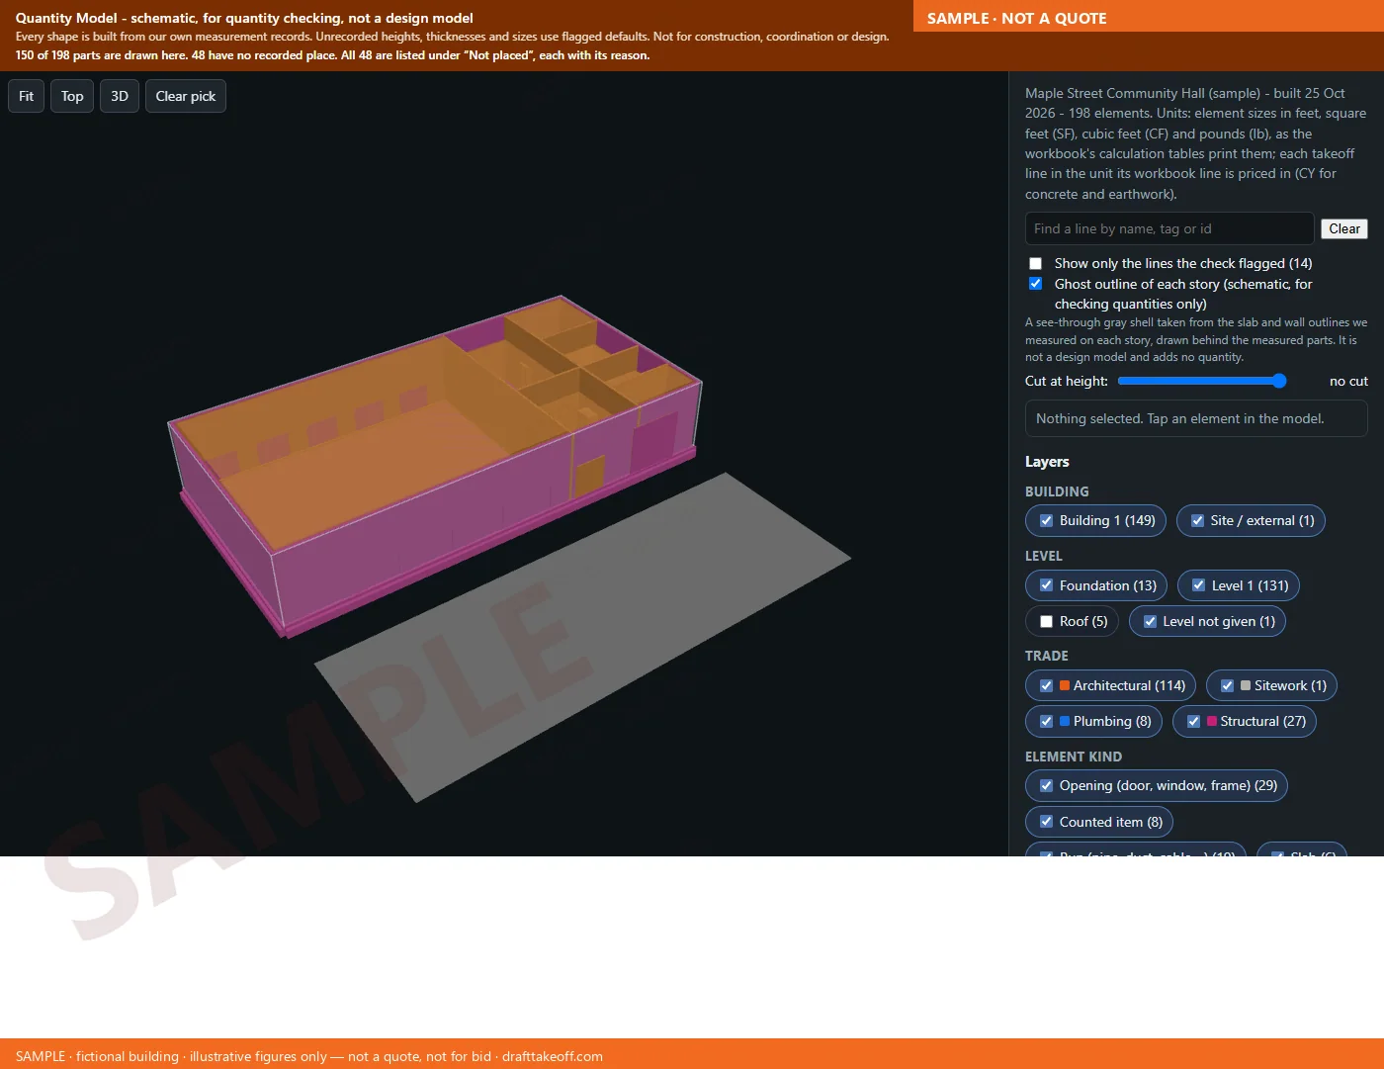
Task: Toggle Foundation (13) level
Action: click(1096, 585)
